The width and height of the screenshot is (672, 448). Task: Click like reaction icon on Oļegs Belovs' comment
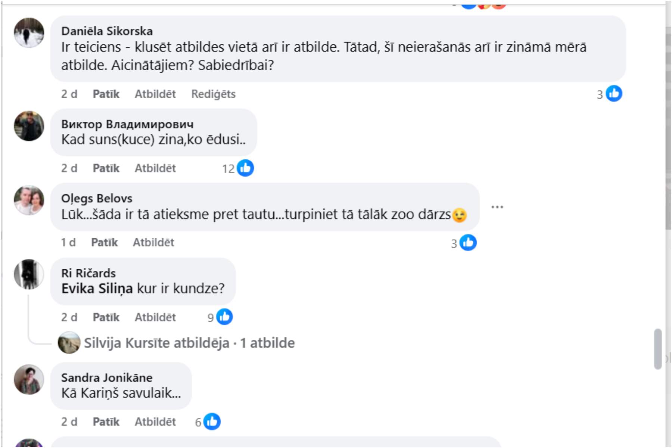(x=468, y=243)
